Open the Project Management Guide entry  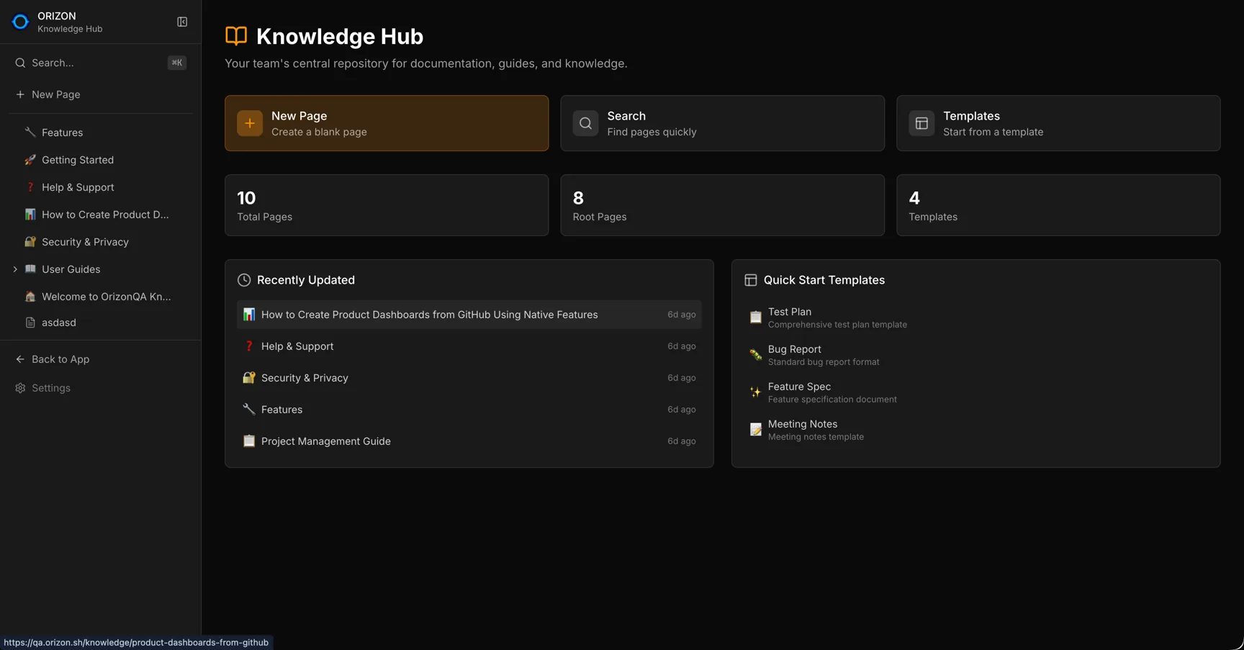326,441
